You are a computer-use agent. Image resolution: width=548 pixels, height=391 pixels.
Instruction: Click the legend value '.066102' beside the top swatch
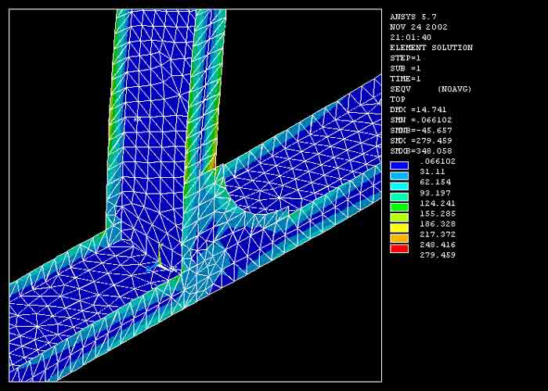(438, 161)
